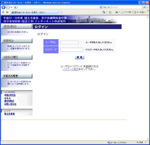Screen dimensions: 150x145
Task: Open a new blank tab
Action: coord(60,13)
